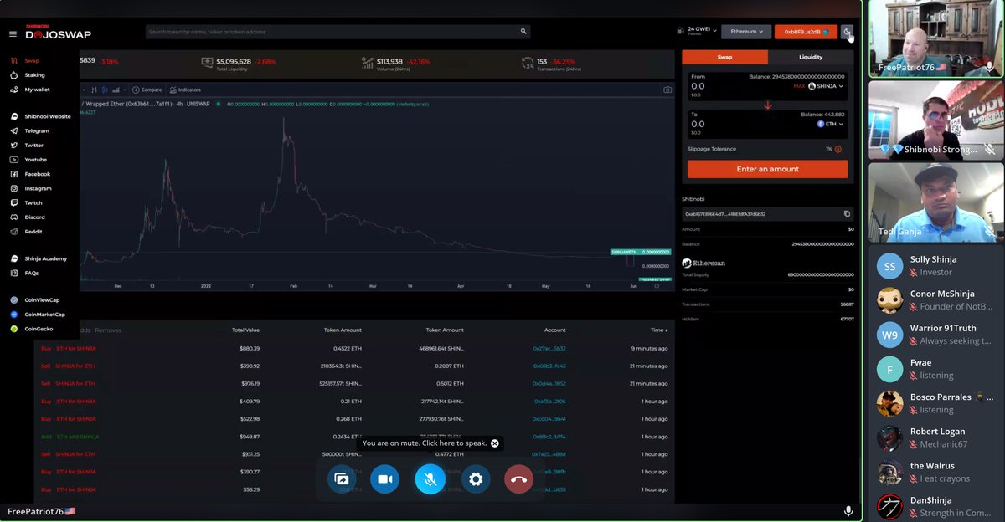1005x522 pixels.
Task: Dismiss the on mute notification
Action: click(495, 443)
